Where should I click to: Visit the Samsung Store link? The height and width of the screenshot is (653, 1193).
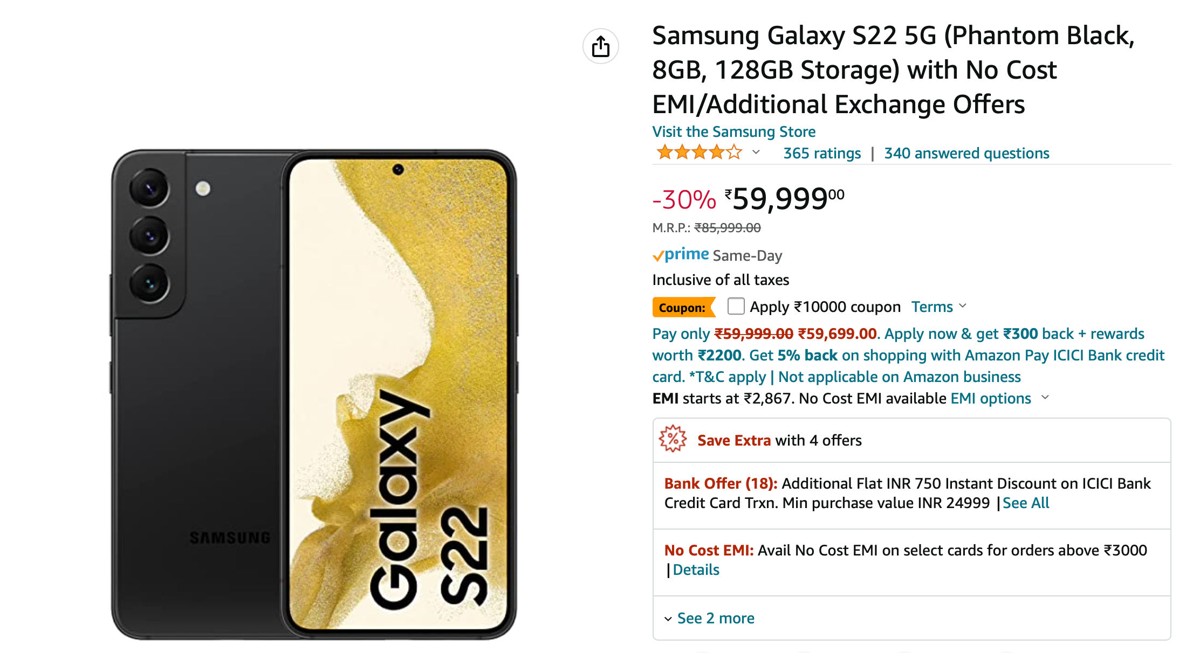point(733,131)
